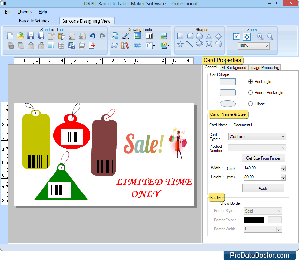Insert a barcode from Drawing Tools
This screenshot has width=299, height=260.
coord(149,36)
